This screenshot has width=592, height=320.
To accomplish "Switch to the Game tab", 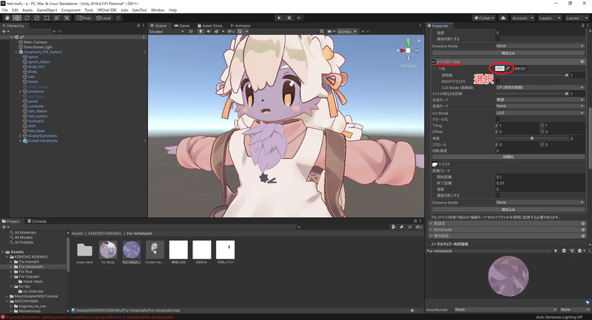I will coord(182,26).
